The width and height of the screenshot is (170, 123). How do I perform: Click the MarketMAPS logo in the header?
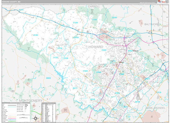click(162, 2)
